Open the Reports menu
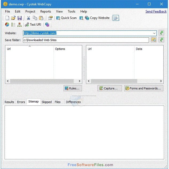The height and width of the screenshot is (169, 169). [46, 11]
